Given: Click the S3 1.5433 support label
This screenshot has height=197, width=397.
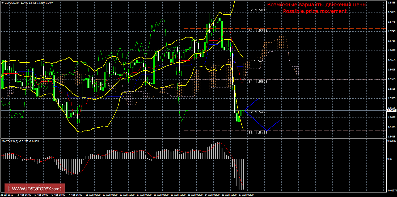Looking at the screenshot, I should click(x=258, y=132).
